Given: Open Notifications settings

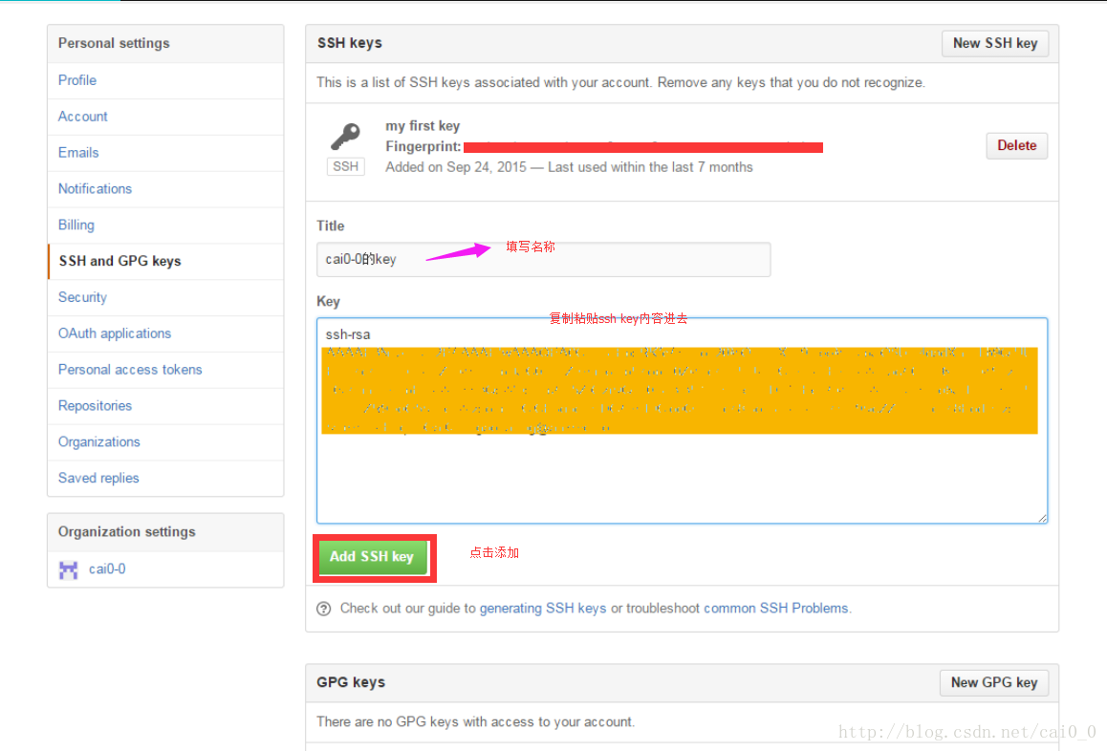Looking at the screenshot, I should [x=95, y=188].
